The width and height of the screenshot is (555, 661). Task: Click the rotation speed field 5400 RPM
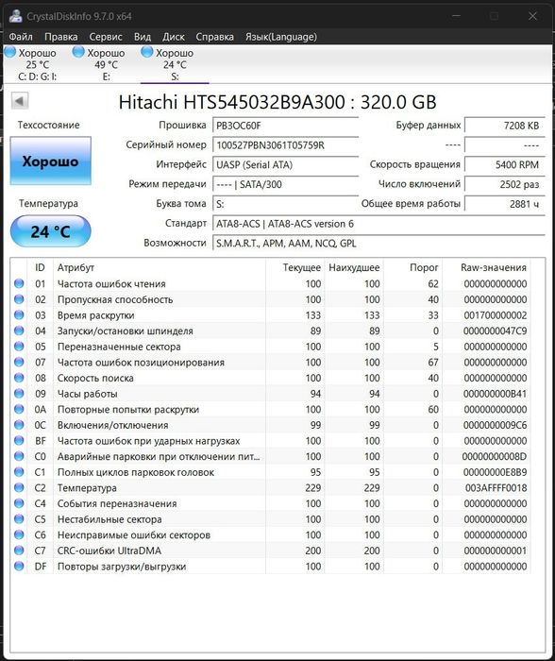504,165
